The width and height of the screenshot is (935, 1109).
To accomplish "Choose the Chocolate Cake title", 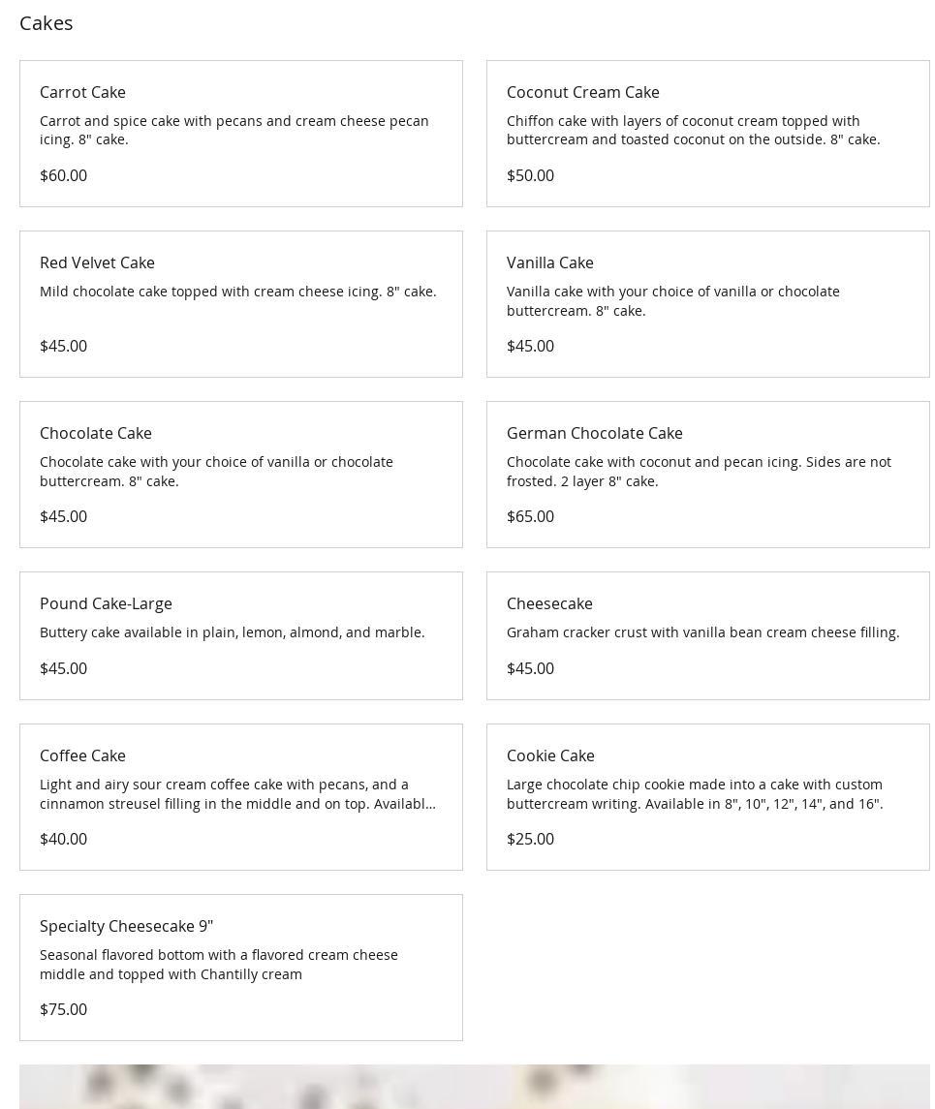I will (x=95, y=433).
